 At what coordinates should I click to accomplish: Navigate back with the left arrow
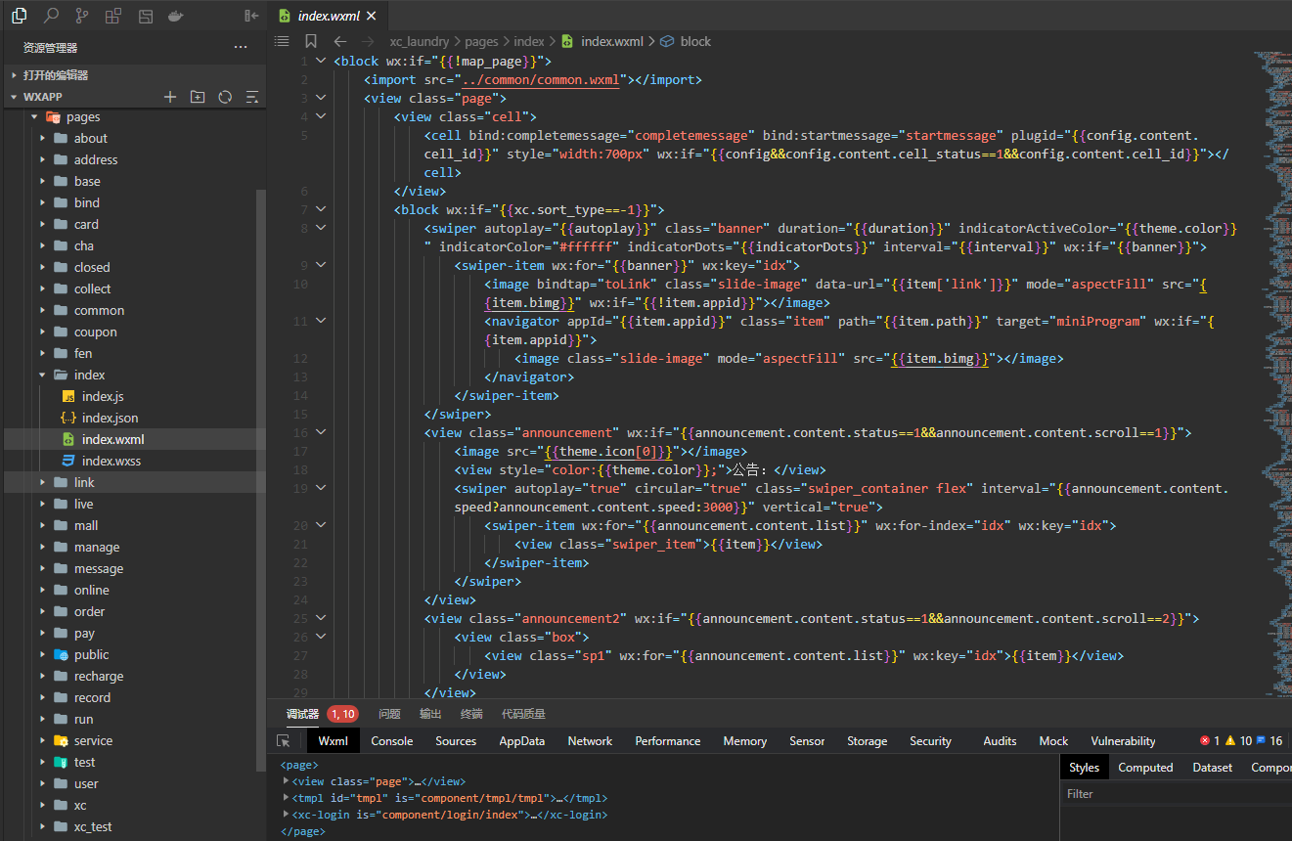(x=339, y=41)
